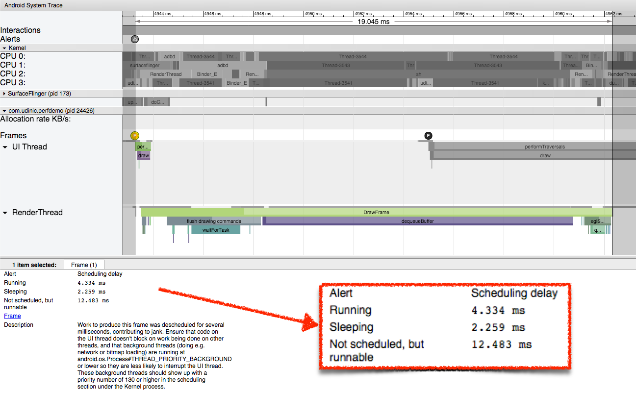Click the Frame link in details panel
636x416 pixels.
click(x=12, y=316)
